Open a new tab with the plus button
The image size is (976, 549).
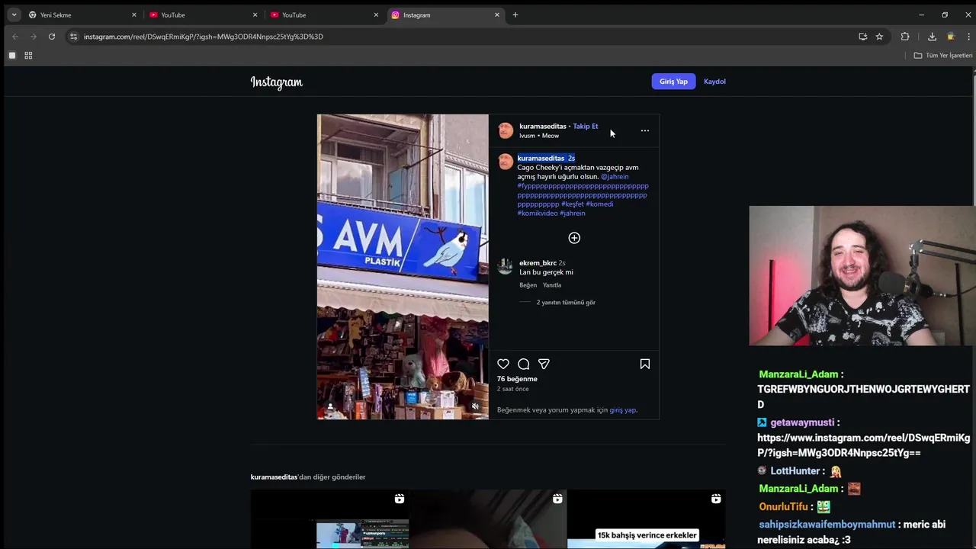515,14
